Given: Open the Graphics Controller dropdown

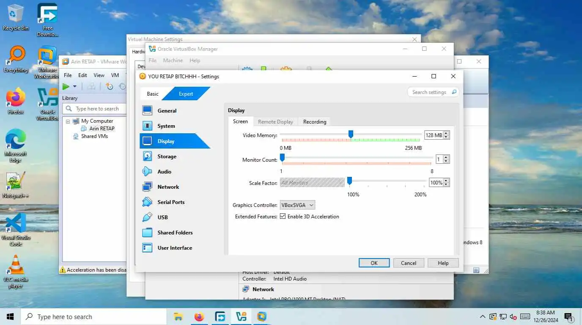Looking at the screenshot, I should coord(297,205).
